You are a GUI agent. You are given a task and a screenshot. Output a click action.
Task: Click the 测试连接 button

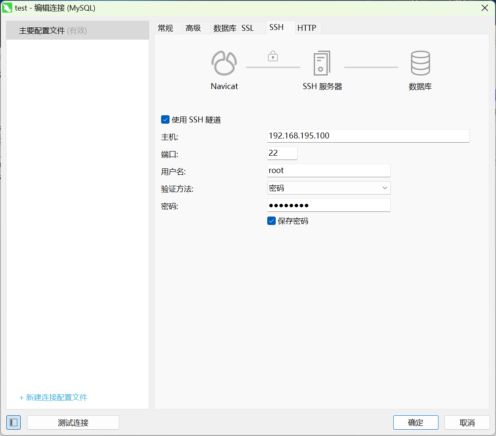coord(73,422)
